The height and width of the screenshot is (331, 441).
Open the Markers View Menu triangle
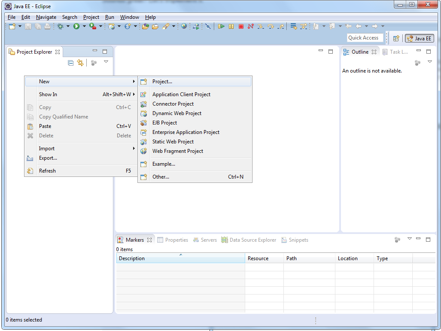point(410,239)
